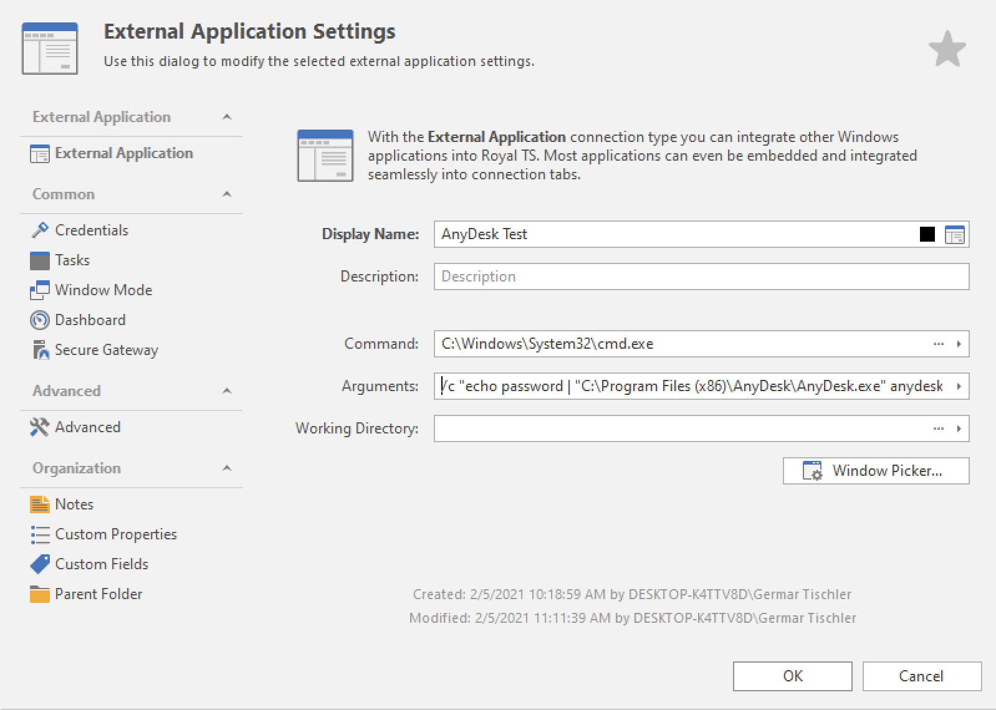Image resolution: width=996 pixels, height=710 pixels.
Task: Open the Command field arrow menu
Action: (959, 344)
